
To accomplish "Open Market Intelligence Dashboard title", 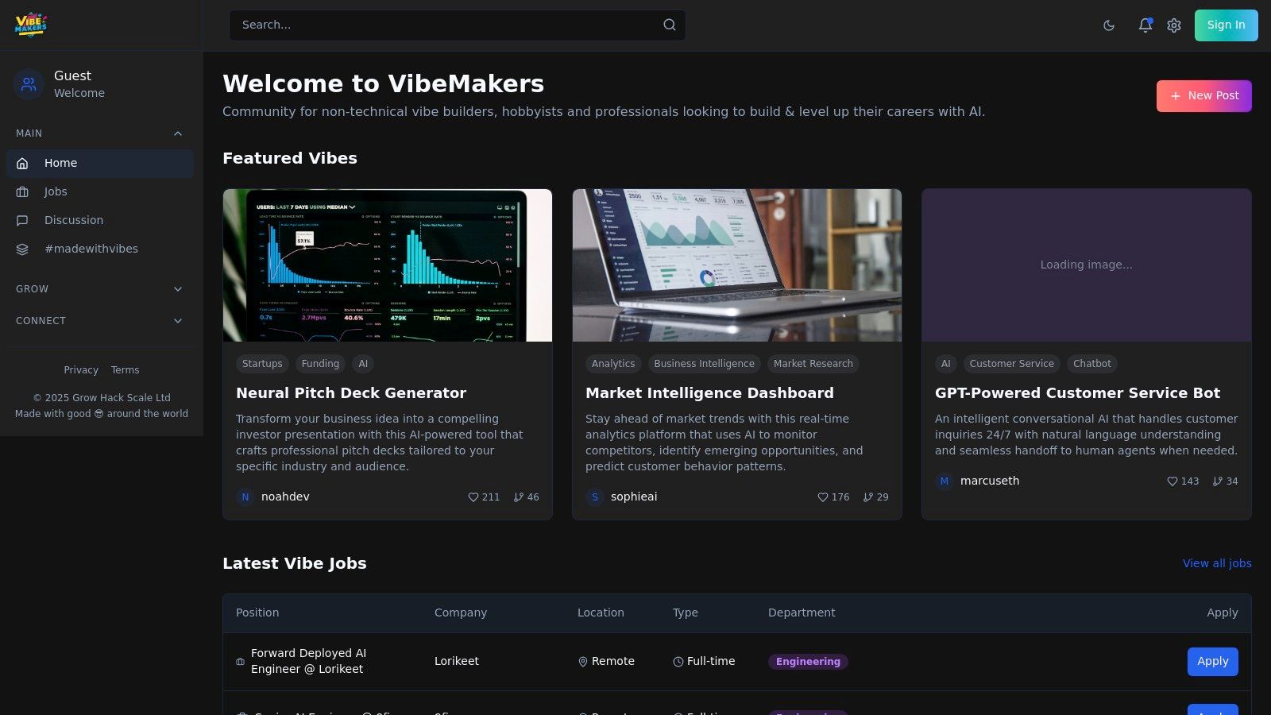I will 709,393.
